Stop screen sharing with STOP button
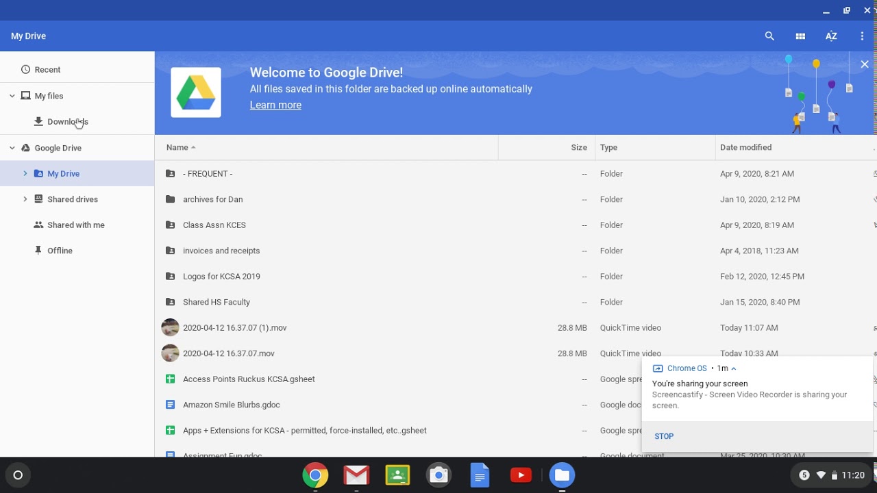Viewport: 877px width, 493px height. pos(664,436)
